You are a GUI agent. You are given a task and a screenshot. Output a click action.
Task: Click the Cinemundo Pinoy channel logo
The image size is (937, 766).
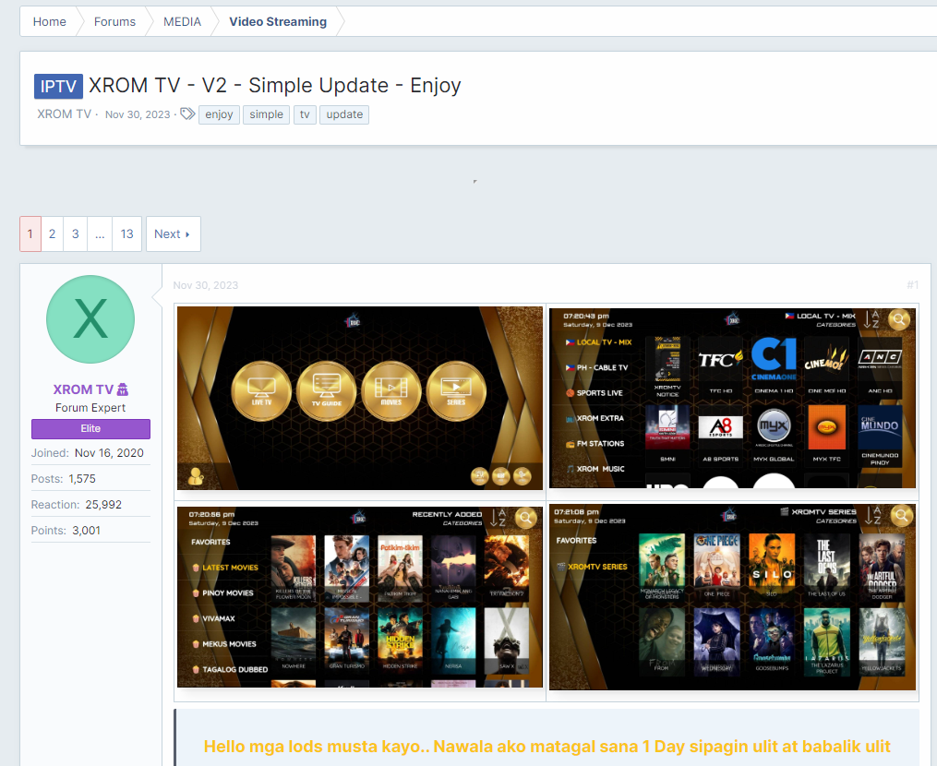tap(880, 428)
